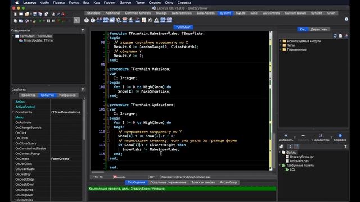This screenshot has height=202, width=360.
Task: Switch to the Избранное tab in Object Inspector
Action: [x=67, y=95]
